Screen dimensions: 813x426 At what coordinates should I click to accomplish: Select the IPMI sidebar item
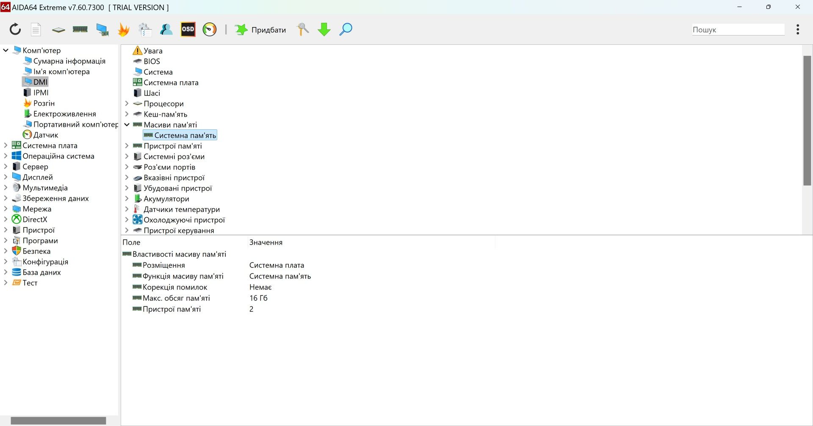tap(41, 93)
